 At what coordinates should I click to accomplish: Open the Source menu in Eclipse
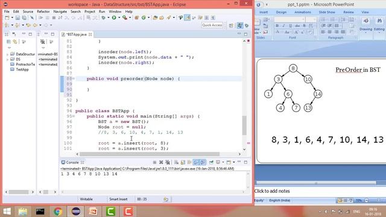(28, 11)
